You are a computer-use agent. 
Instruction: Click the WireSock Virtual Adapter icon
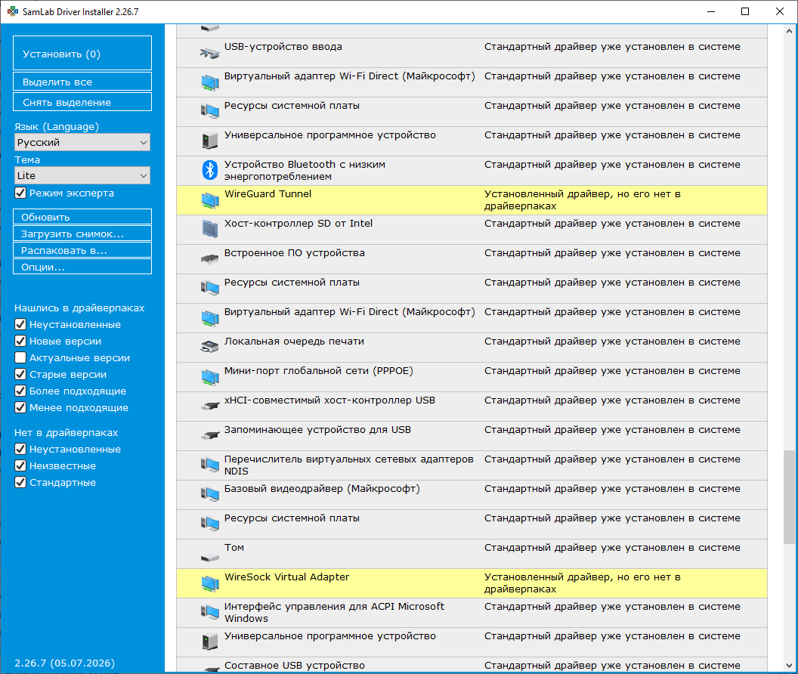(x=209, y=583)
